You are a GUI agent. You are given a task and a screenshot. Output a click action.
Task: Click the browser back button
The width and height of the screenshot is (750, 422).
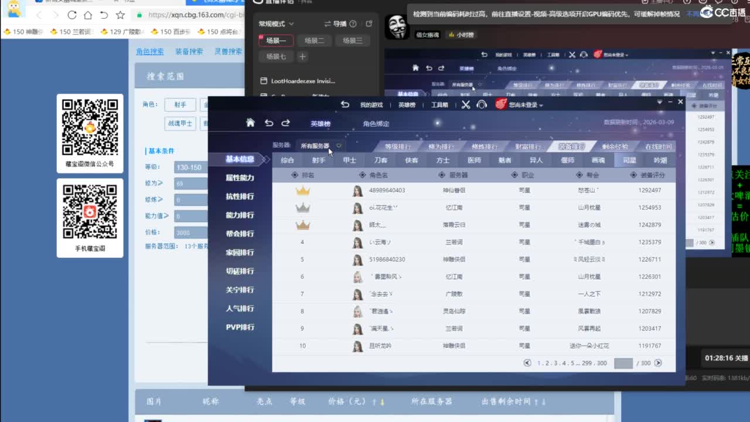(39, 15)
